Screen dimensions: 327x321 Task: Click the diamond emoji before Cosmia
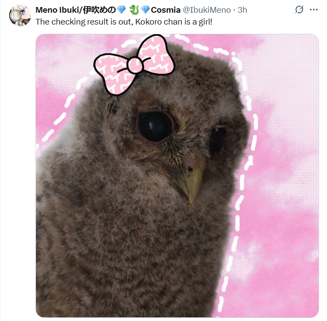pos(145,10)
